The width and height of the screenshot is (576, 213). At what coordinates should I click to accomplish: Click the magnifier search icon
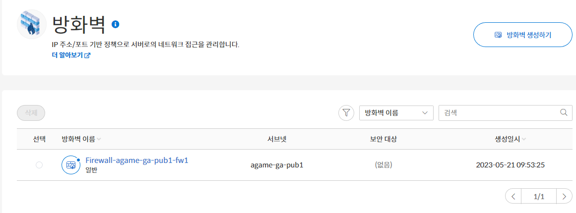click(564, 112)
